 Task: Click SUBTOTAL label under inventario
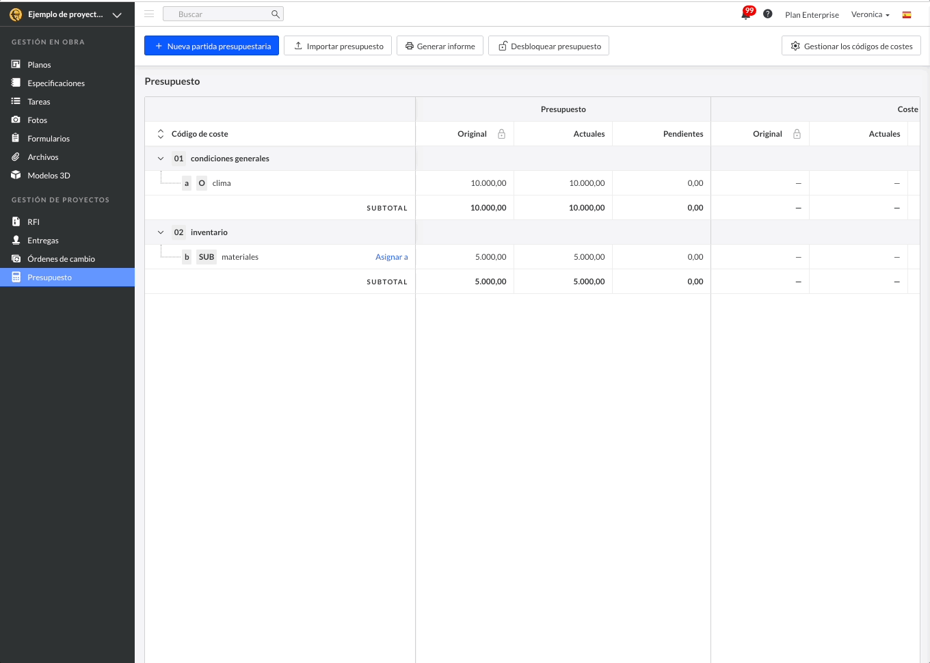[x=387, y=282]
